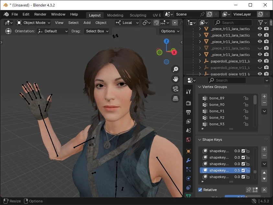Image resolution: width=273 pixels, height=205 pixels.
Task: Open the Object Constraints tab
Action: click(188, 188)
